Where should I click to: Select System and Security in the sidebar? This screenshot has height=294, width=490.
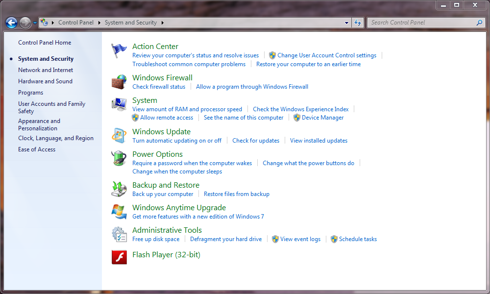pos(46,59)
